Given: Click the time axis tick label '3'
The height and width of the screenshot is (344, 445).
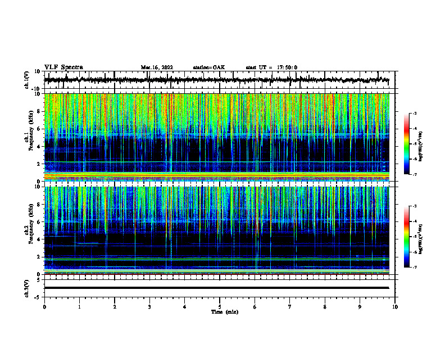Looking at the screenshot, I should point(149,307).
